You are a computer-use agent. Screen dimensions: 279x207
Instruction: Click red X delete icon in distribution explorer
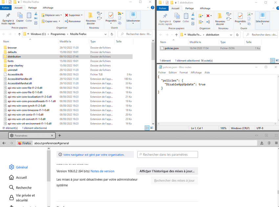(x=208, y=16)
